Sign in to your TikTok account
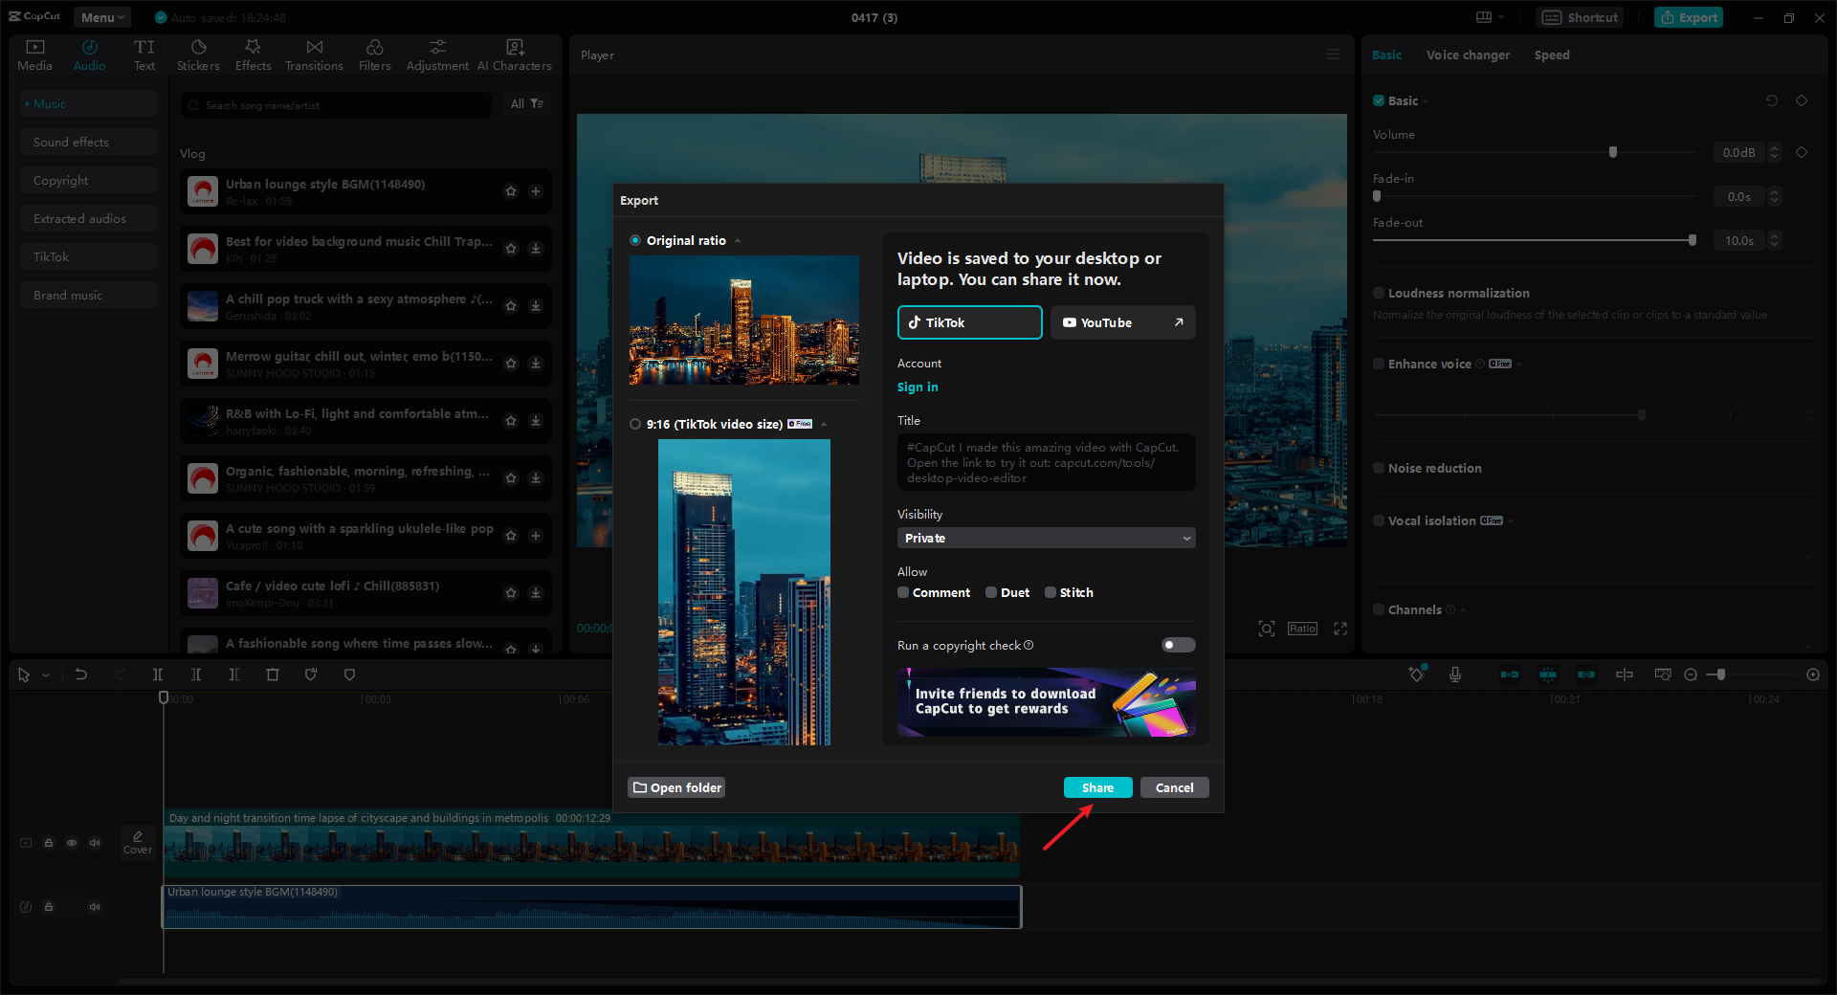 point(917,387)
